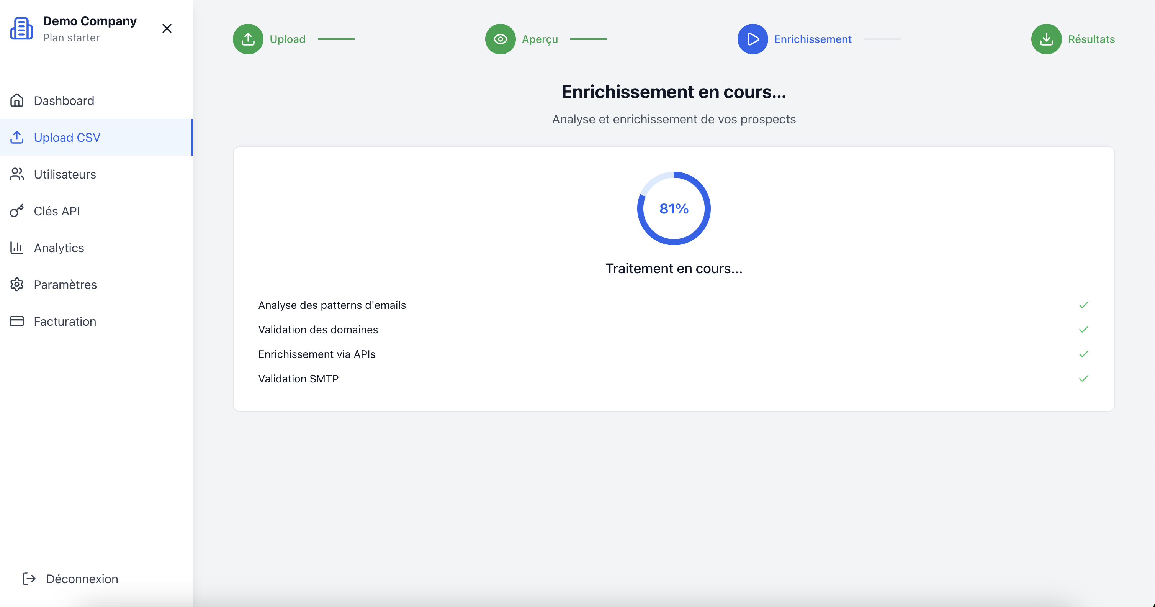Open the Utilisateurs page
The width and height of the screenshot is (1155, 607).
[65, 174]
